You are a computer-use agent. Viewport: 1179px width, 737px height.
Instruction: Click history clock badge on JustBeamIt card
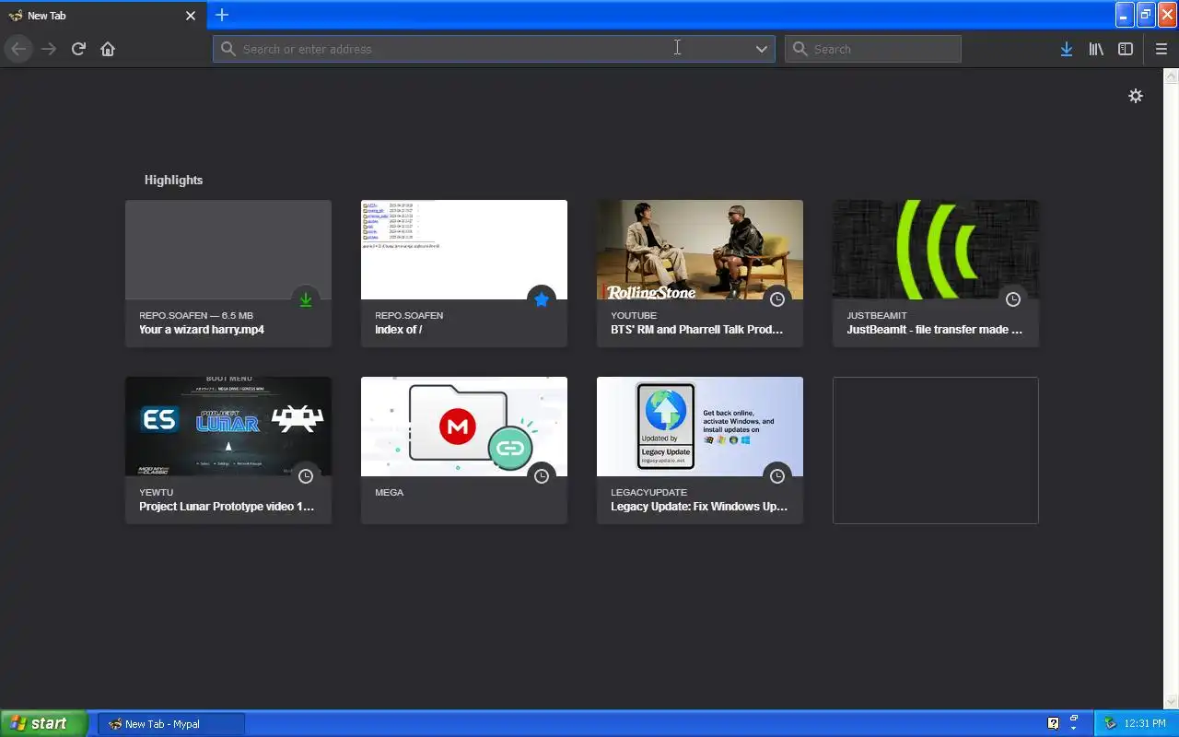1013,299
